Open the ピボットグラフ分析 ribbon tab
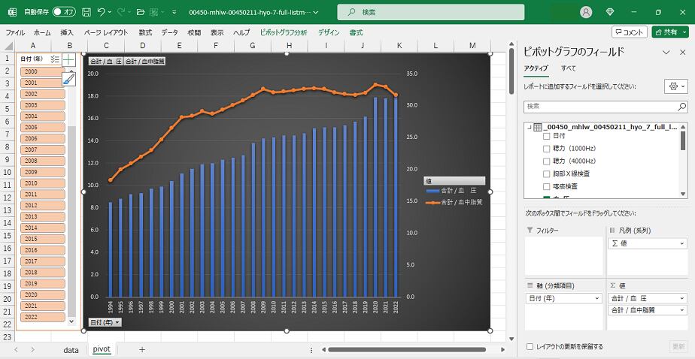This screenshot has width=695, height=359. point(283,32)
